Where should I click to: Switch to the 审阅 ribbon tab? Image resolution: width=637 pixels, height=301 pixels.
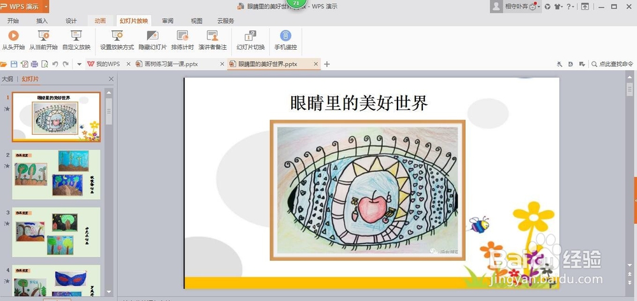pos(168,21)
